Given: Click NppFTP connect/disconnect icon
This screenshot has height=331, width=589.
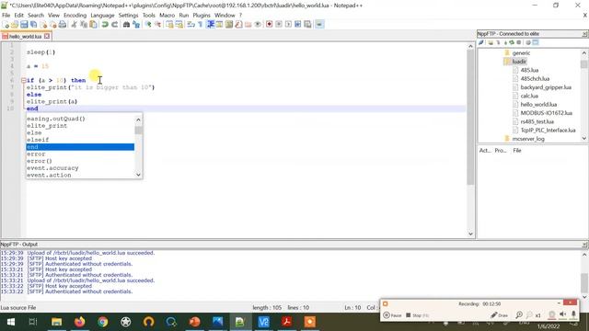Looking at the screenshot, I should click(481, 43).
